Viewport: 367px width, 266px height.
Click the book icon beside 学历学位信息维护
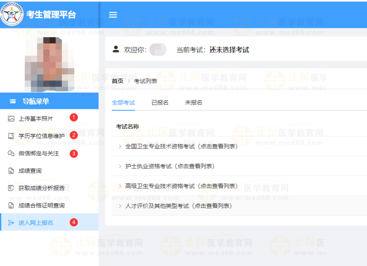[11, 136]
